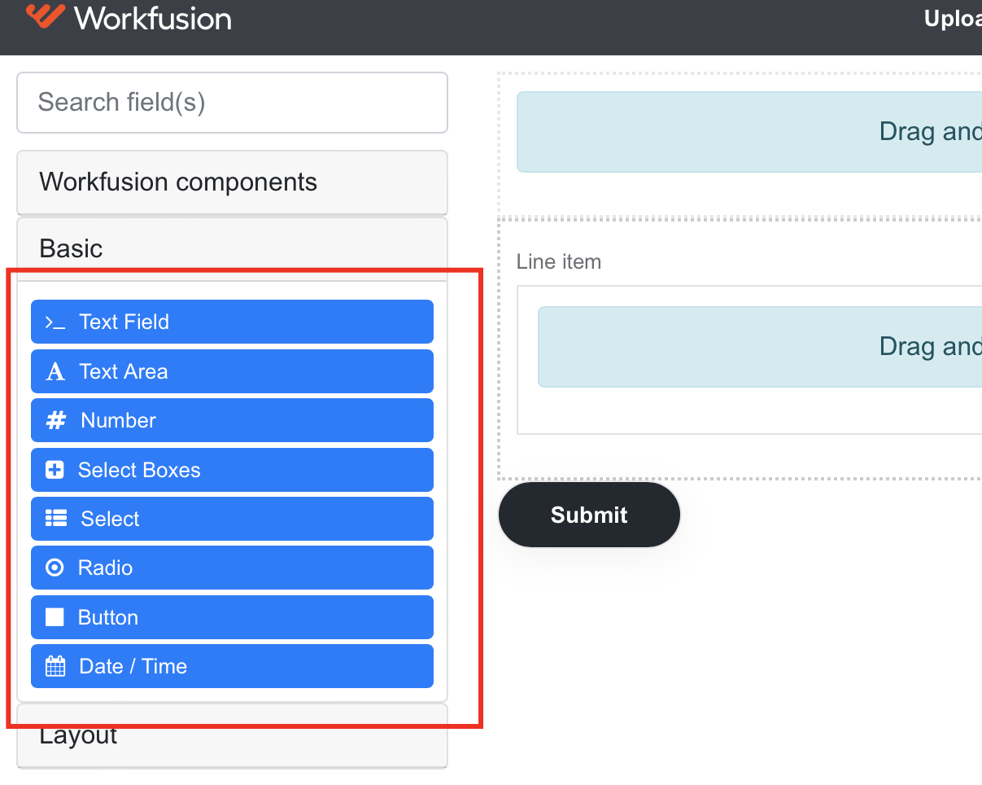Focus the Search field(s) input
982x785 pixels.
(232, 103)
